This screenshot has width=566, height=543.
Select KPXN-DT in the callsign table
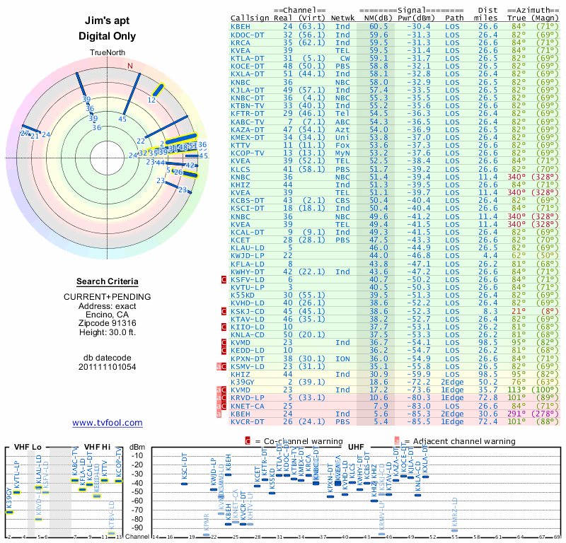tap(248, 359)
